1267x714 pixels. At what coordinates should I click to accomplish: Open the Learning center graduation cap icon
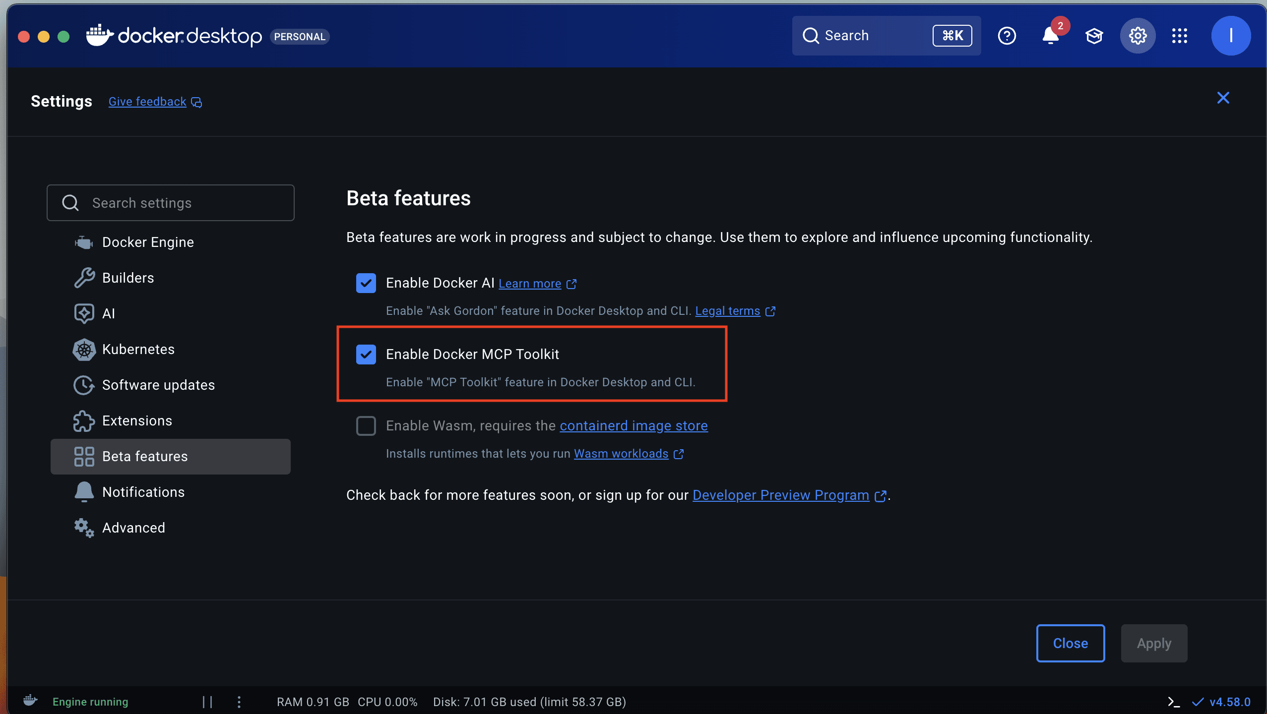point(1094,36)
